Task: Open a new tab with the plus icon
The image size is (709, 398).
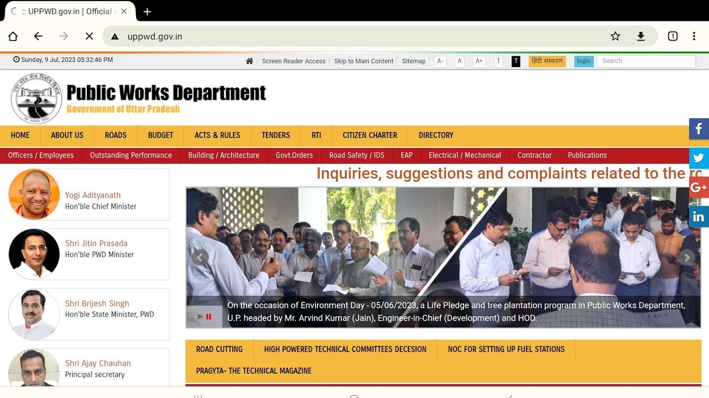Action: [147, 12]
